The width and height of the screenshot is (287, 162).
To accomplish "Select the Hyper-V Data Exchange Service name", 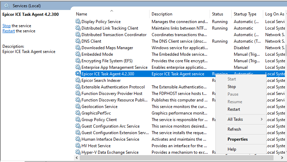I will pos(110,152).
